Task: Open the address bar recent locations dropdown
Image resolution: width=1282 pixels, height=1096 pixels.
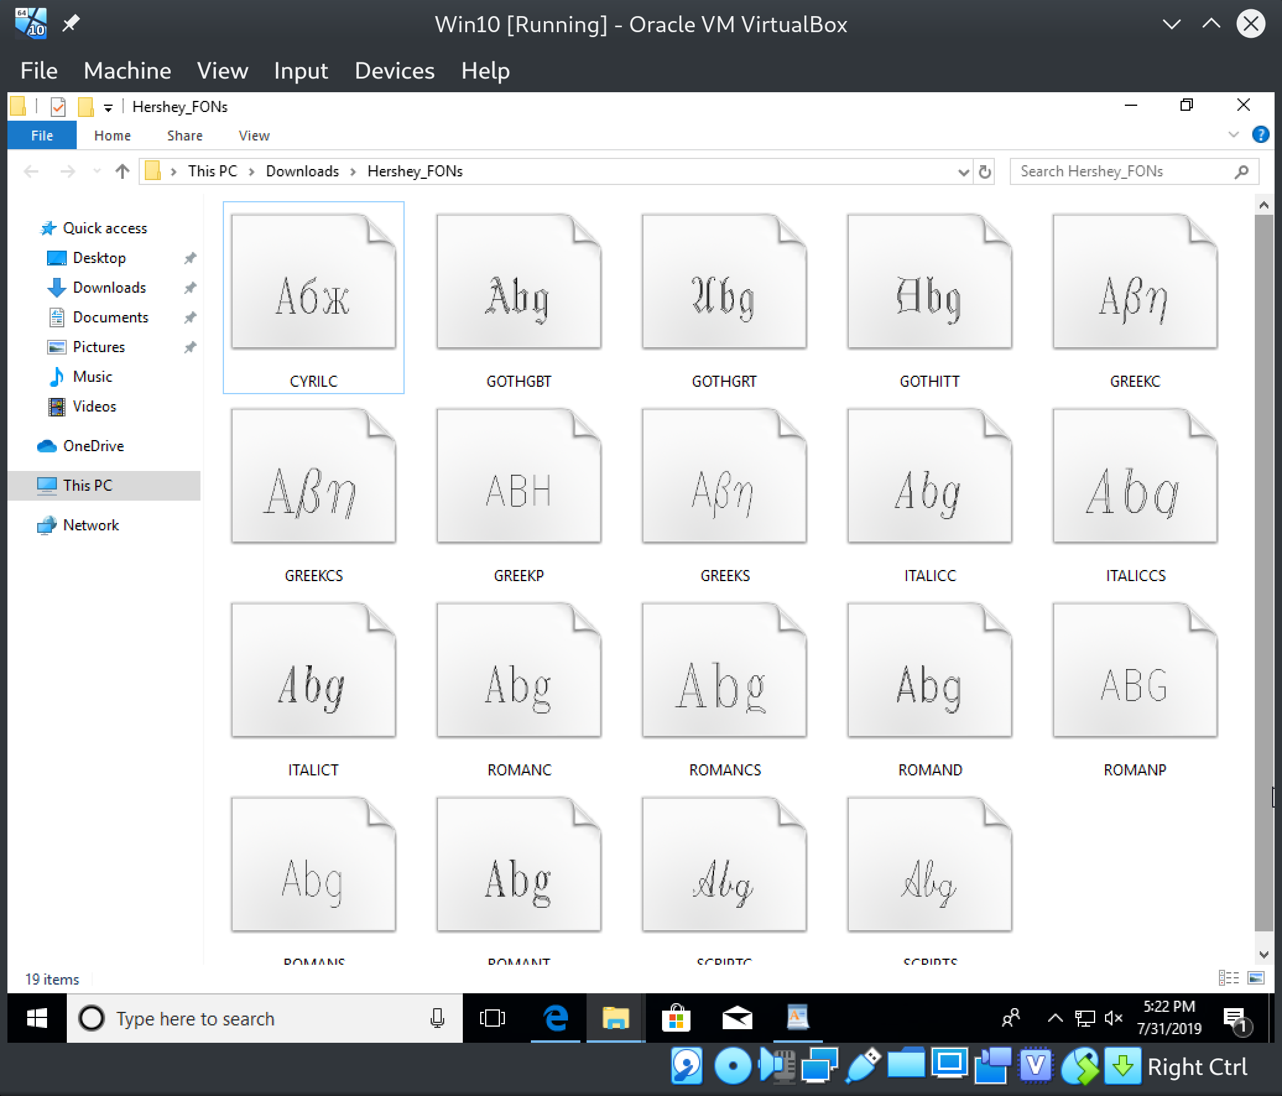Action: coord(963,171)
